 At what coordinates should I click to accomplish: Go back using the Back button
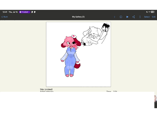tap(5, 17)
